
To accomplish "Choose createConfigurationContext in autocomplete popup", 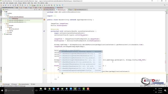I will coord(81,70).
